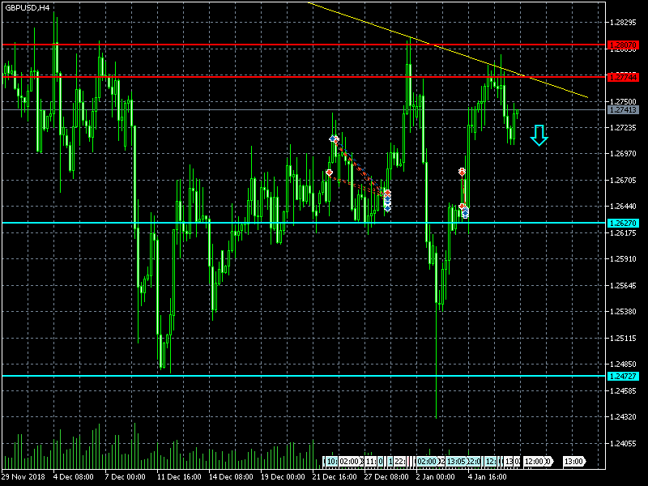Screen dimensions: 648x486
Task: Select the red 1.27744 price label
Action: 621,77
